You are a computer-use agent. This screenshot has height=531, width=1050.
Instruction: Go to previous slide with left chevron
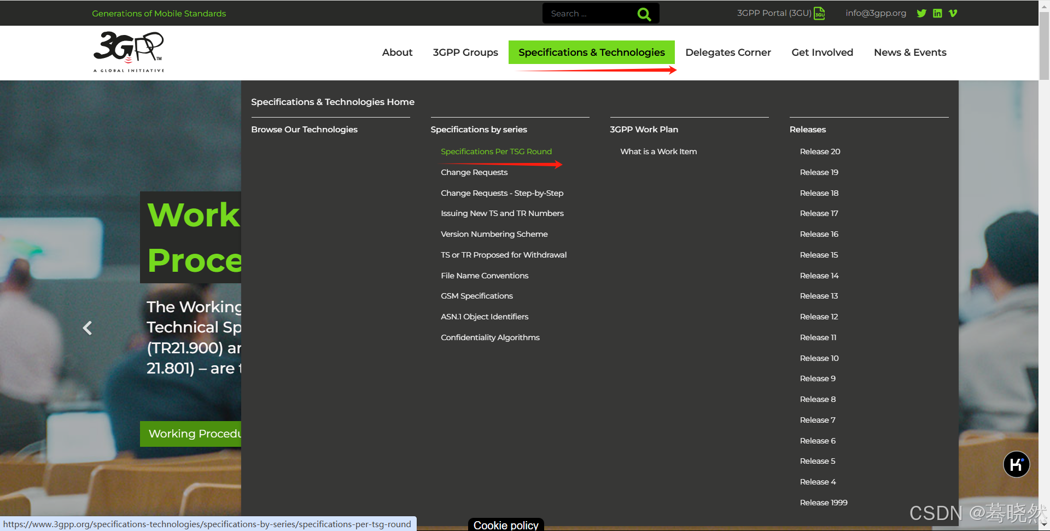[x=87, y=328]
